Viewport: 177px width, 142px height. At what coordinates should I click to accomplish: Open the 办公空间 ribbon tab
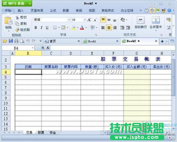(127, 11)
